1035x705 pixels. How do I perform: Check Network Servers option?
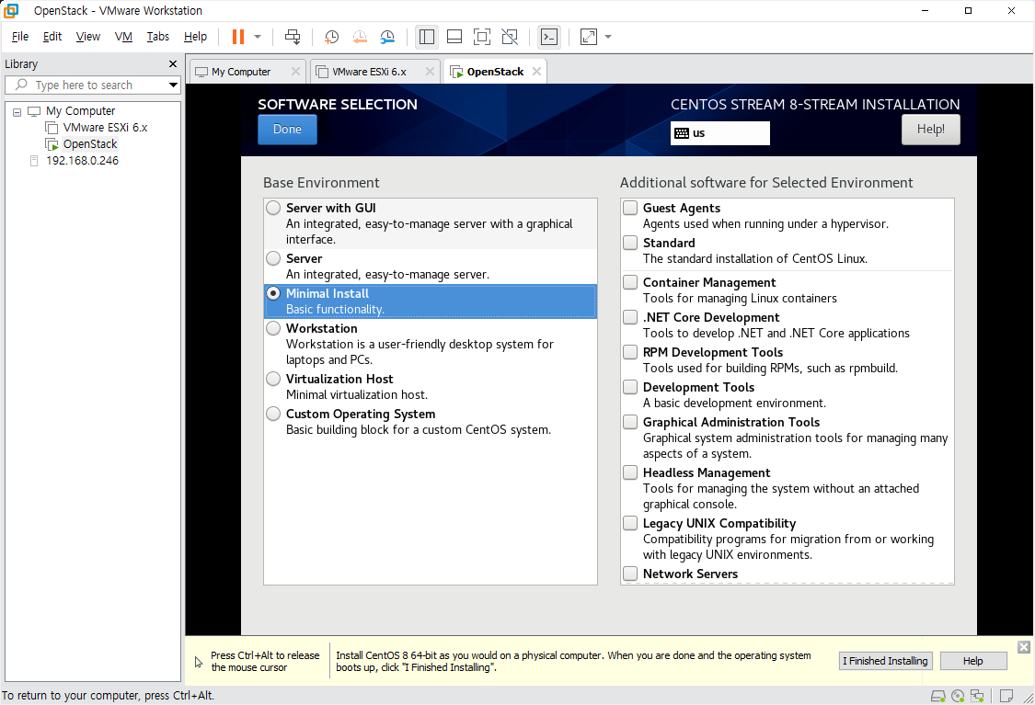[630, 574]
